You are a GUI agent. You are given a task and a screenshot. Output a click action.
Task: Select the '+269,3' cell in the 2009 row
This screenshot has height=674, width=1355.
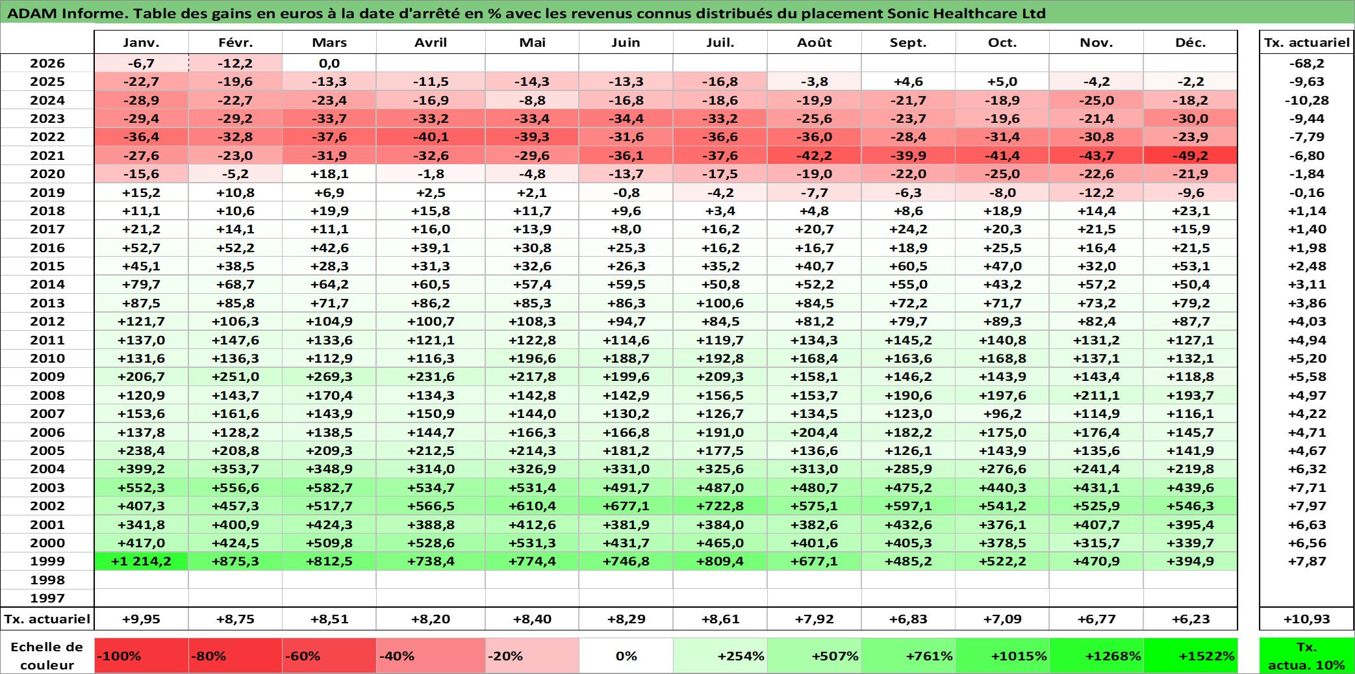tap(329, 376)
